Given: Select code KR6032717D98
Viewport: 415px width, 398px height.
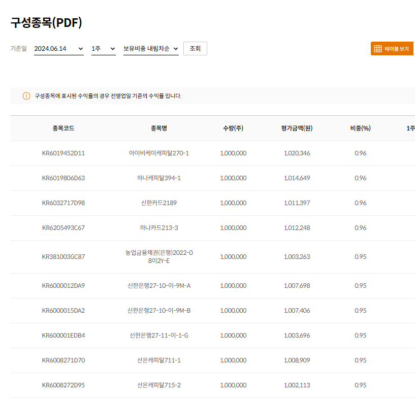Looking at the screenshot, I should coord(63,203).
